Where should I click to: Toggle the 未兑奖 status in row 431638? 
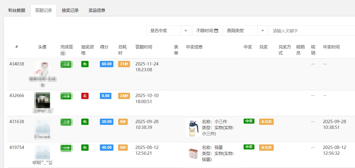coord(266,121)
